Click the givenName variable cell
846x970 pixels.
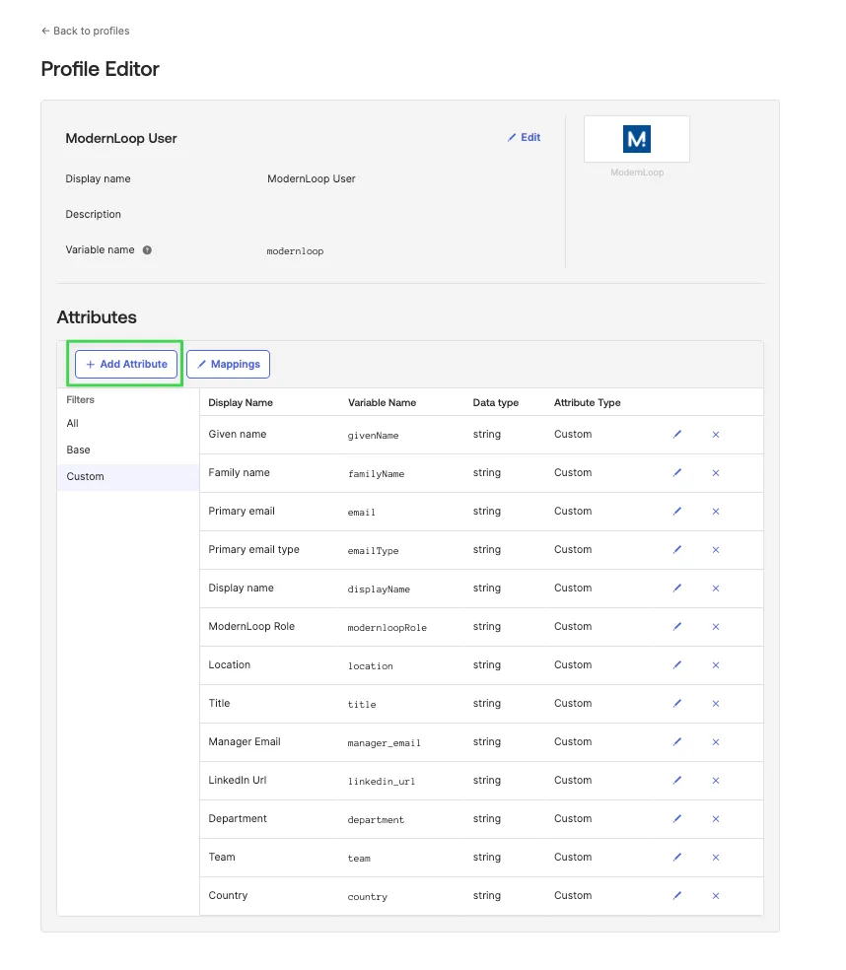pyautogui.click(x=373, y=436)
